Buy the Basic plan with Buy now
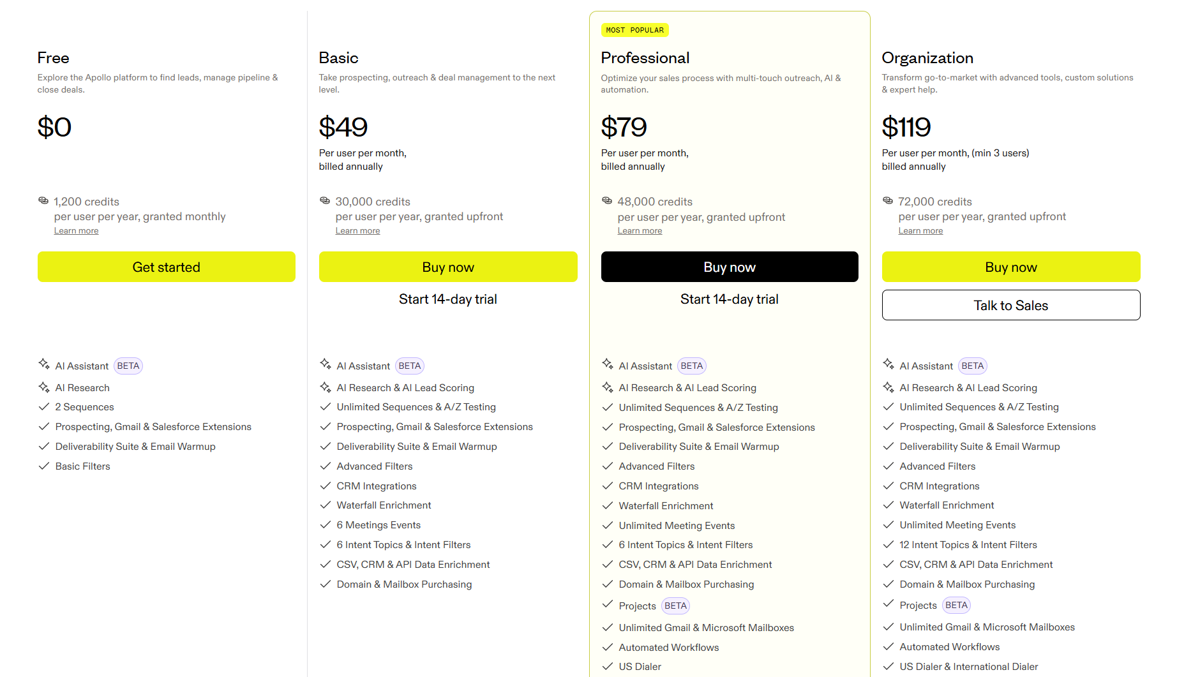1177x677 pixels. pyautogui.click(x=448, y=267)
